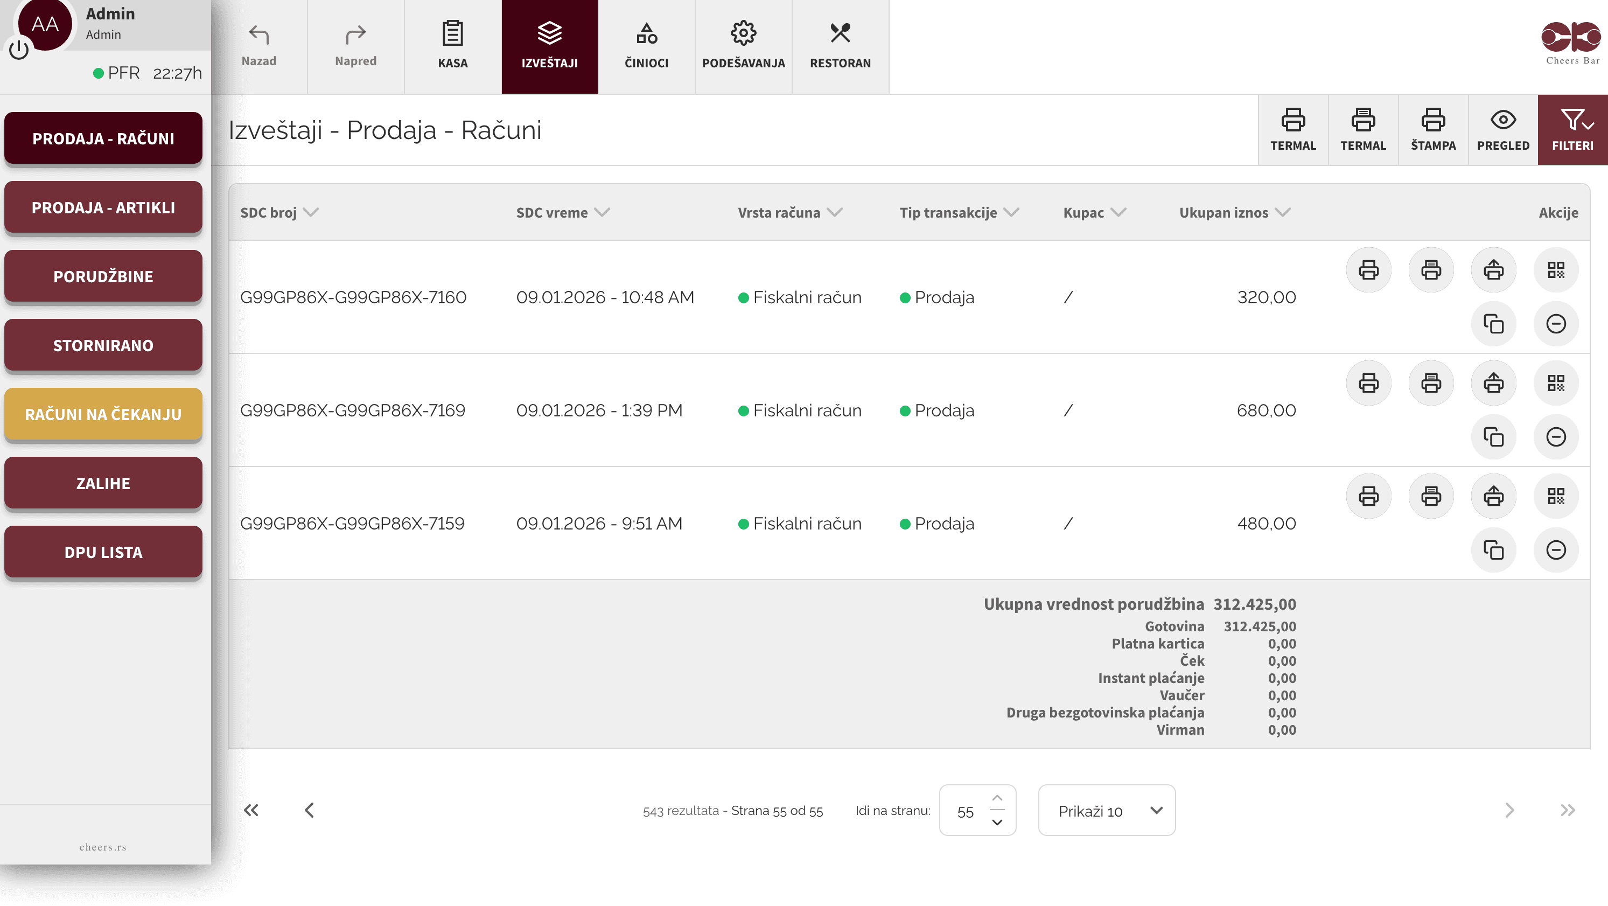Screen dimensions: 1608x906
Task: Click the Cheers Bar logo
Action: tap(1571, 43)
